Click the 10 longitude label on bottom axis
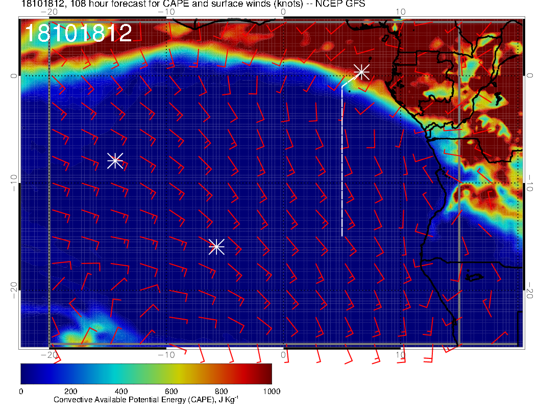The image size is (539, 416). click(401, 354)
